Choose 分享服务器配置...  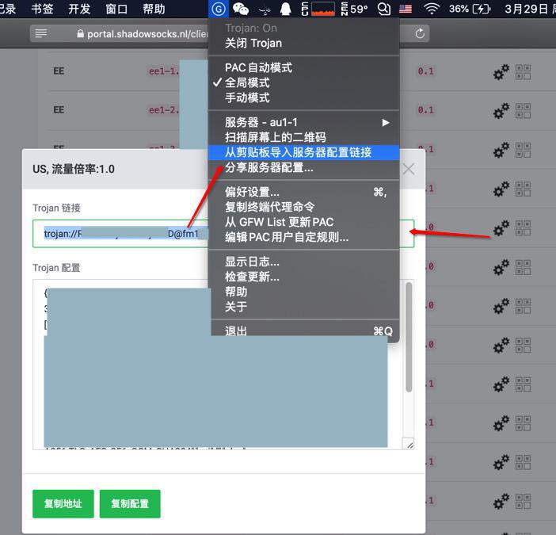click(x=303, y=167)
